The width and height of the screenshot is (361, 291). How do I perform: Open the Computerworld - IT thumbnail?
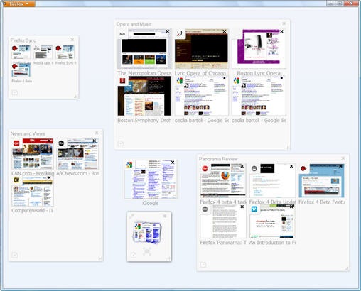point(33,191)
